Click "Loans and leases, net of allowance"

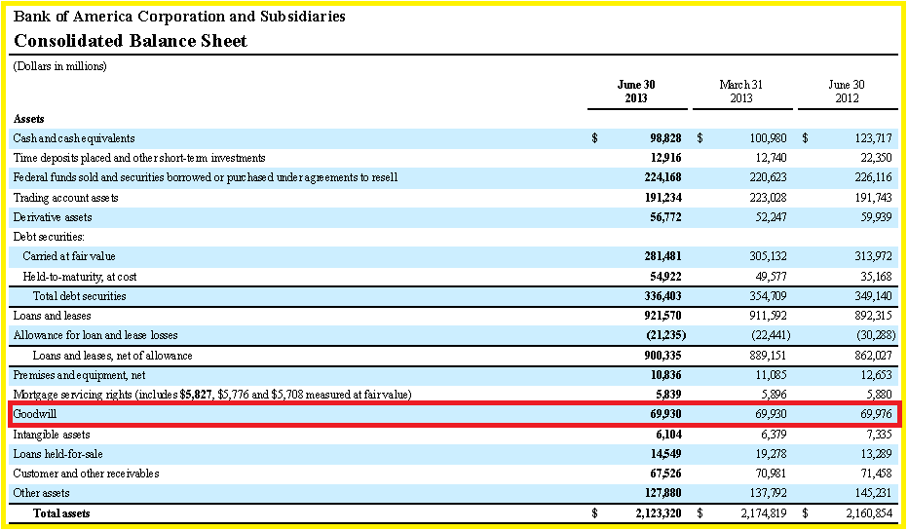point(112,356)
